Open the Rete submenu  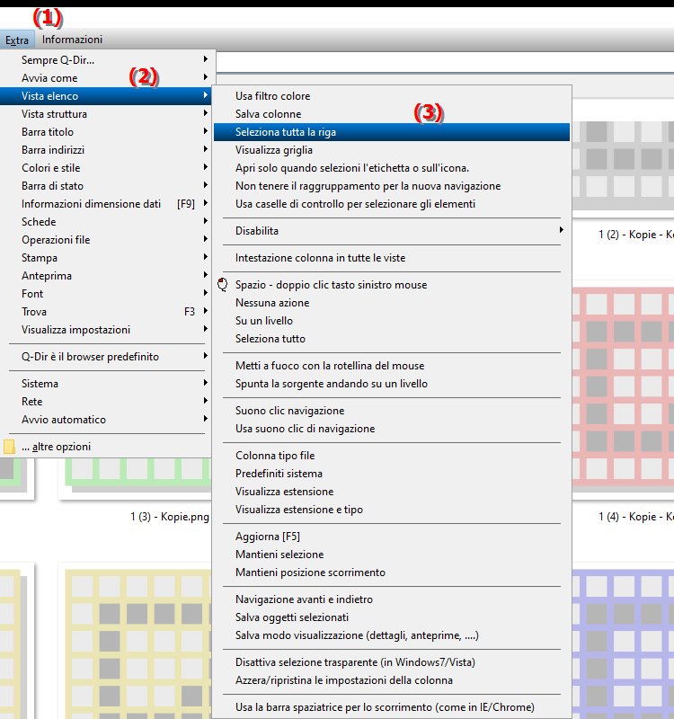[x=106, y=402]
